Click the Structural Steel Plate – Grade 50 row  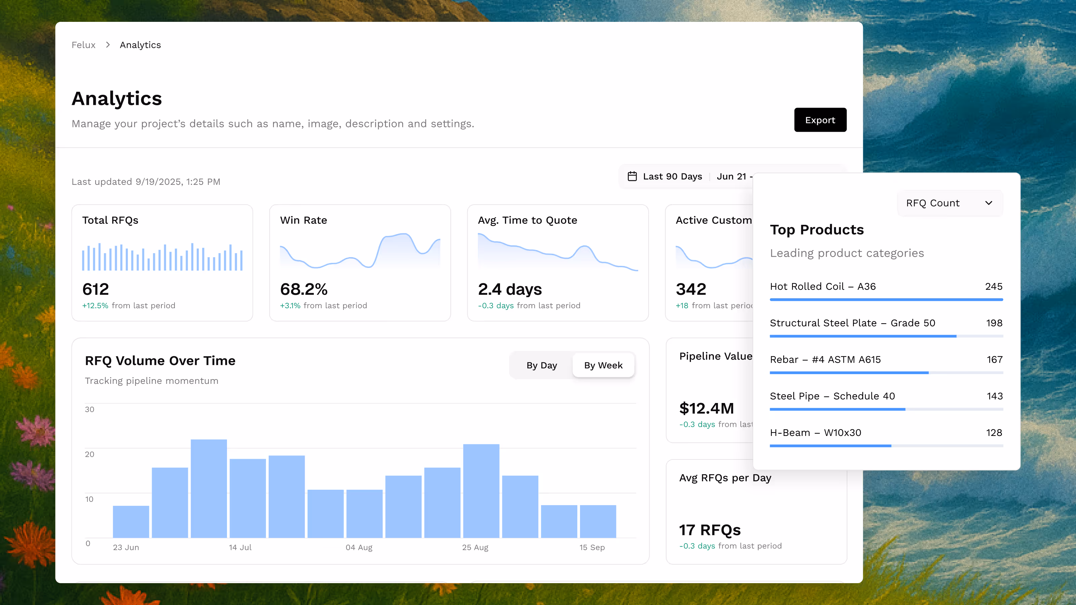852,323
